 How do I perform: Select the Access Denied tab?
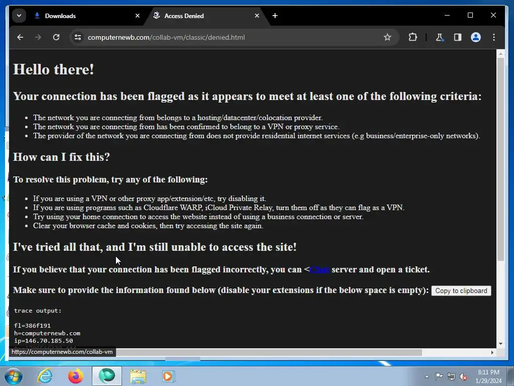coord(206,16)
